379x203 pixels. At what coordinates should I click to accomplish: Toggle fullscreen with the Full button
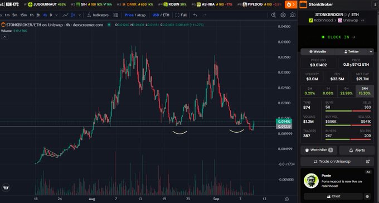(181, 15)
